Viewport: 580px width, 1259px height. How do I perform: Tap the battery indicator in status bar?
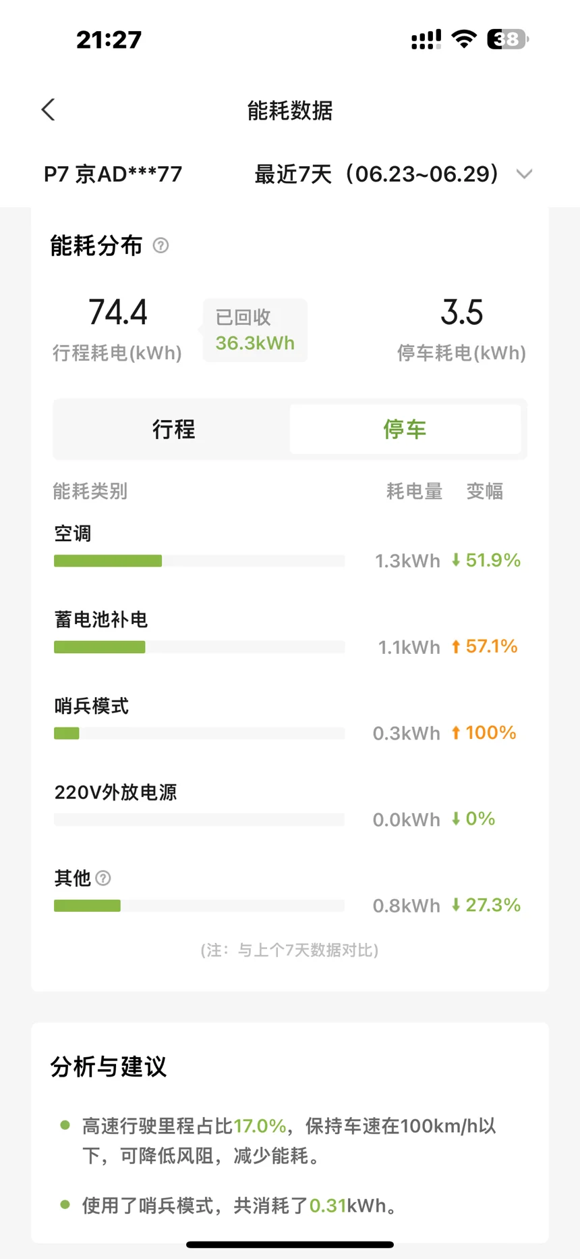508,39
